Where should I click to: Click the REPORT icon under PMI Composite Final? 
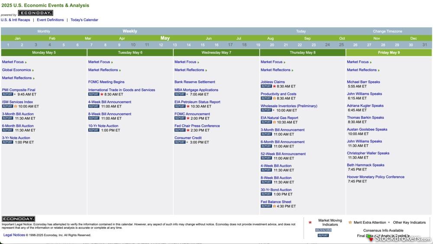click(7, 94)
